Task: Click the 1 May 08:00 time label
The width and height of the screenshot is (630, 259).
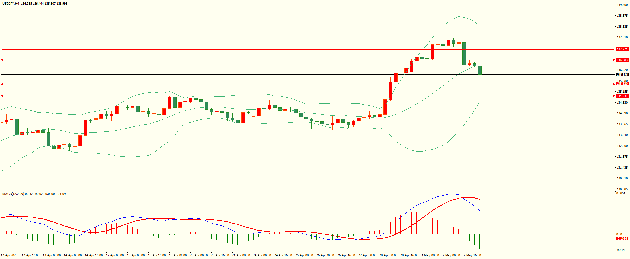Action: [x=430, y=255]
